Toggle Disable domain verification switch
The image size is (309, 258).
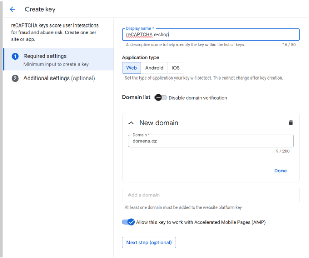(x=161, y=98)
